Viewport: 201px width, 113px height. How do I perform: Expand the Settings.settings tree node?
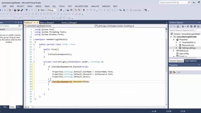177,48
